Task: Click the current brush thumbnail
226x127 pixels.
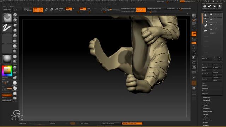Action: click(x=7, y=18)
